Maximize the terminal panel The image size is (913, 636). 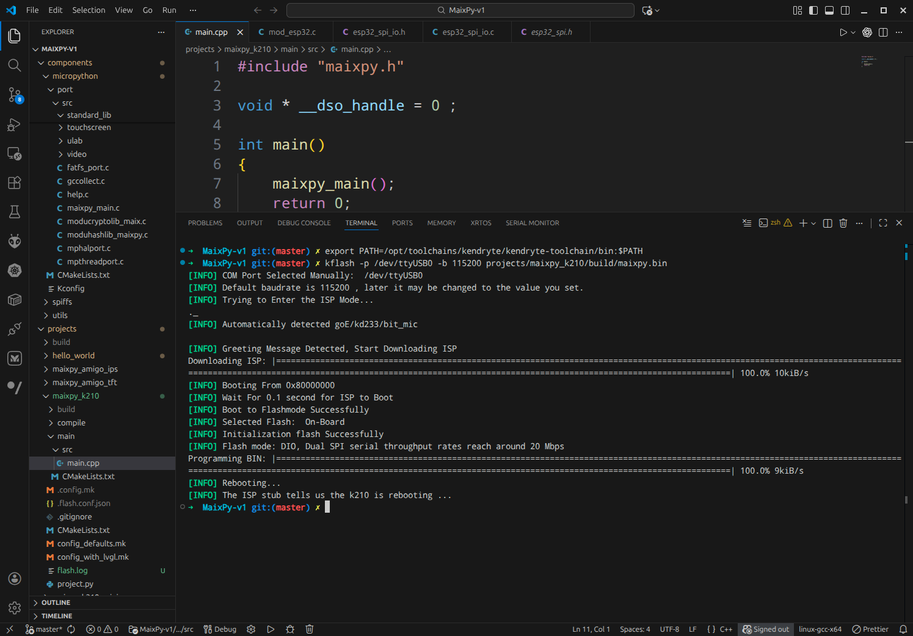(x=882, y=223)
